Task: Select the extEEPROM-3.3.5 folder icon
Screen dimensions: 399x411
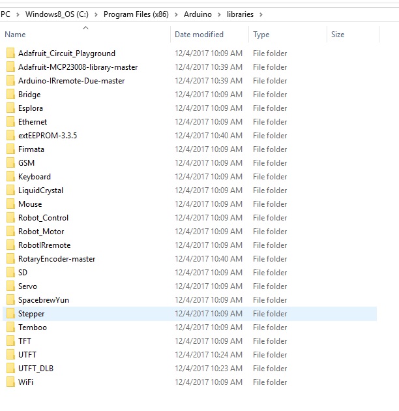Action: tap(10, 135)
